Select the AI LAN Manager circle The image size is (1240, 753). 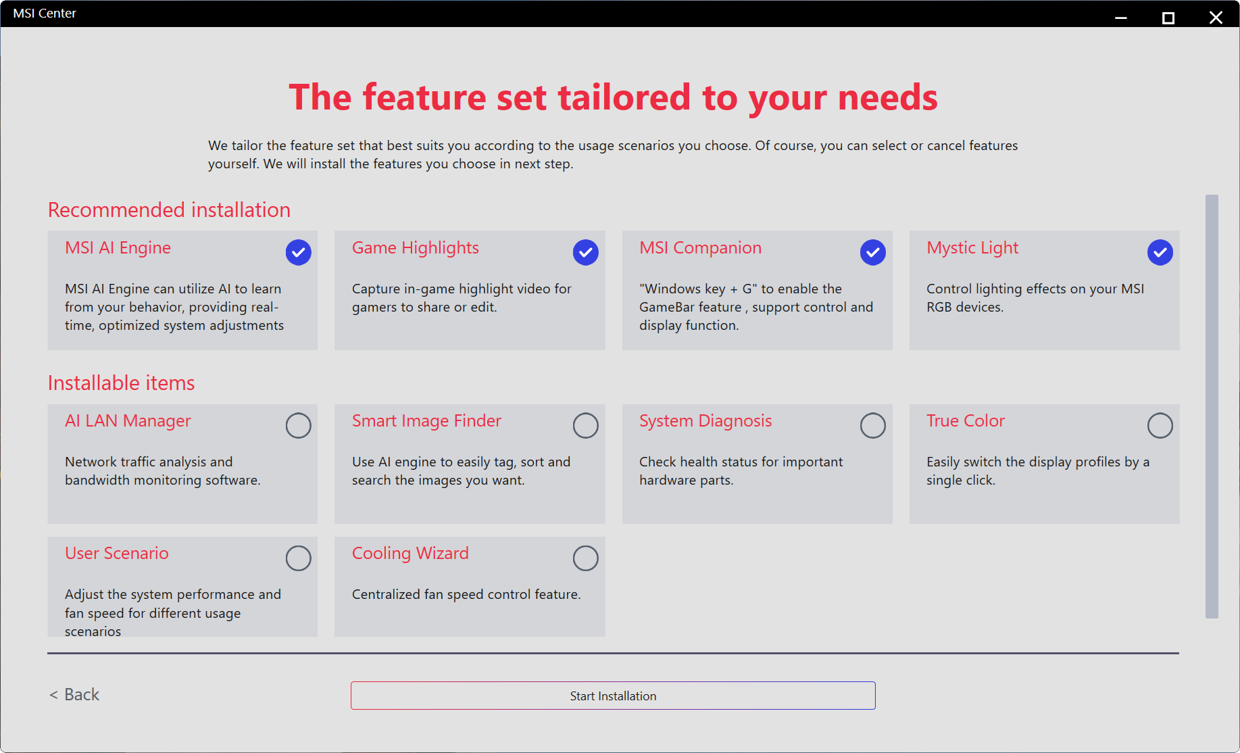(x=298, y=425)
